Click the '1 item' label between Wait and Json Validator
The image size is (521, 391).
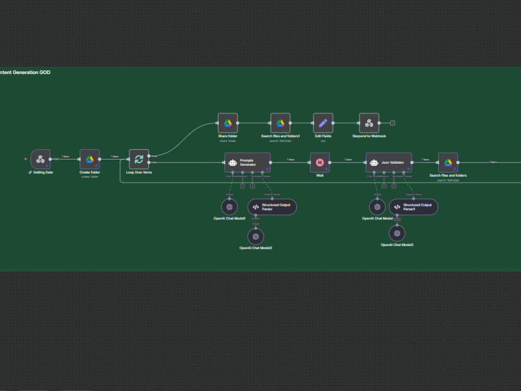click(x=348, y=160)
